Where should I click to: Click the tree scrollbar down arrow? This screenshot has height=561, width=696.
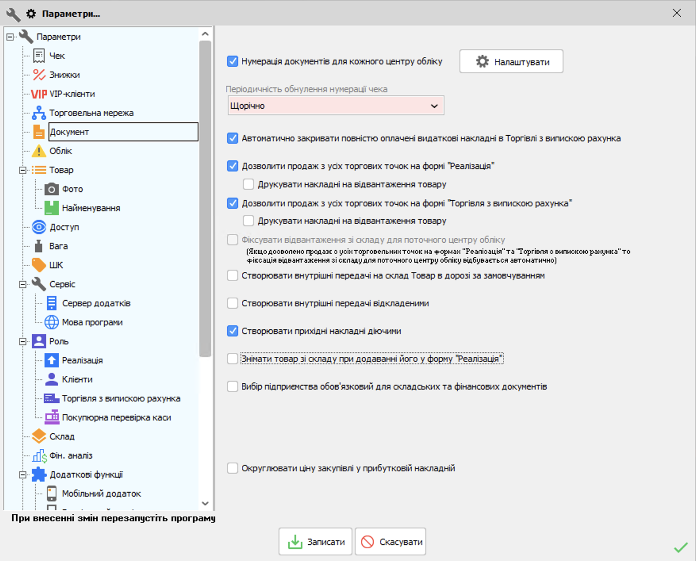(x=205, y=503)
